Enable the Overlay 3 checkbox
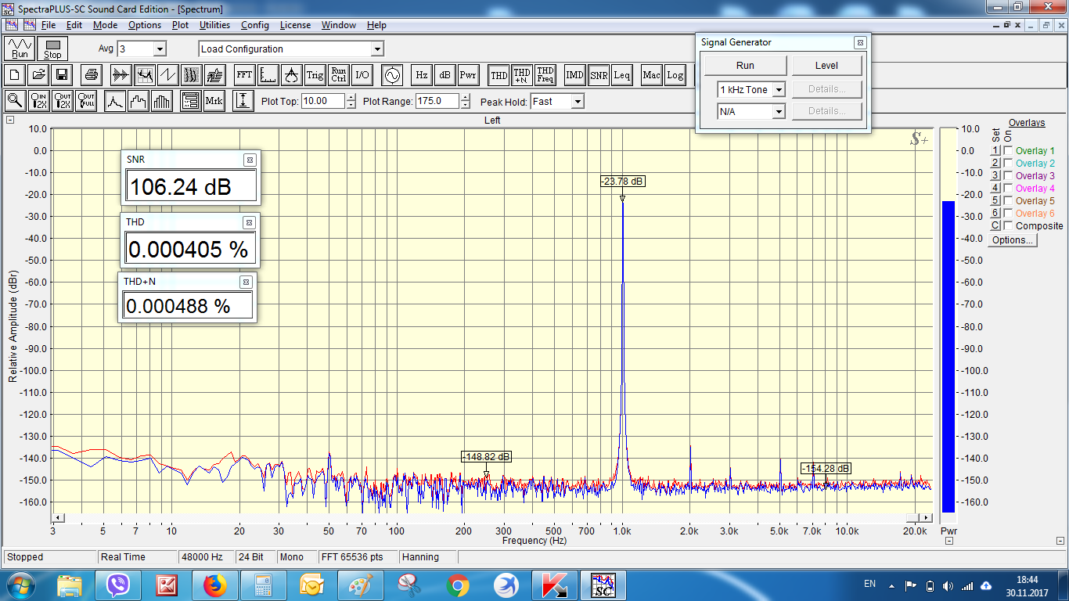The height and width of the screenshot is (601, 1069). [1008, 176]
